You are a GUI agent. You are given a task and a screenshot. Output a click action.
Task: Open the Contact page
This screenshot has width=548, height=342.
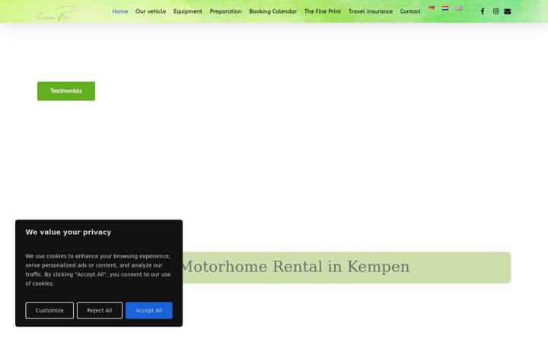[x=410, y=11]
